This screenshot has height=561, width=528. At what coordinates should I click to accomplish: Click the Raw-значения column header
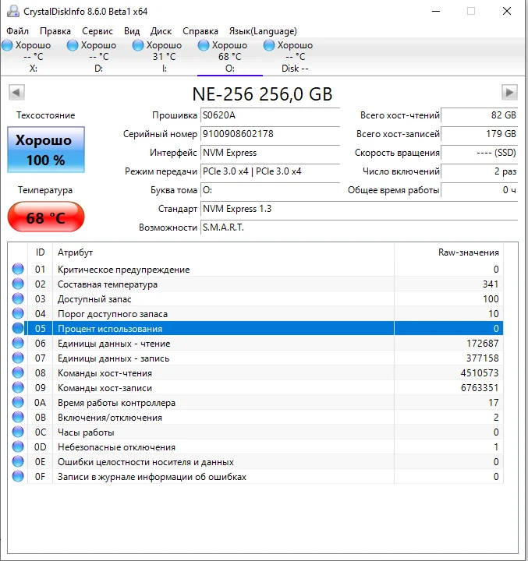click(x=448, y=252)
